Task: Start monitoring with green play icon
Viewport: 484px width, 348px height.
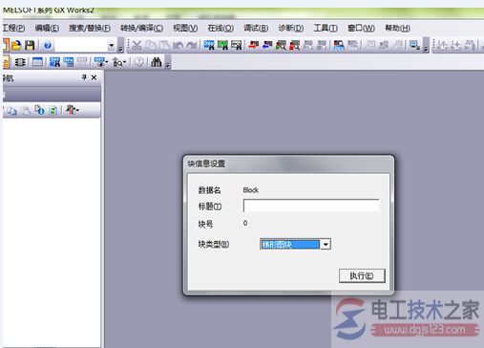Action: pos(281,45)
